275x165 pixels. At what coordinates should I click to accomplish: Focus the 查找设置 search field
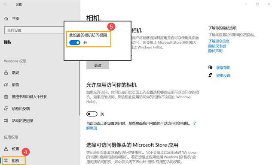(x=34, y=30)
